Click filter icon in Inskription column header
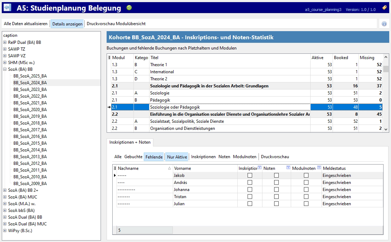391x242 pixels. pos(260,168)
